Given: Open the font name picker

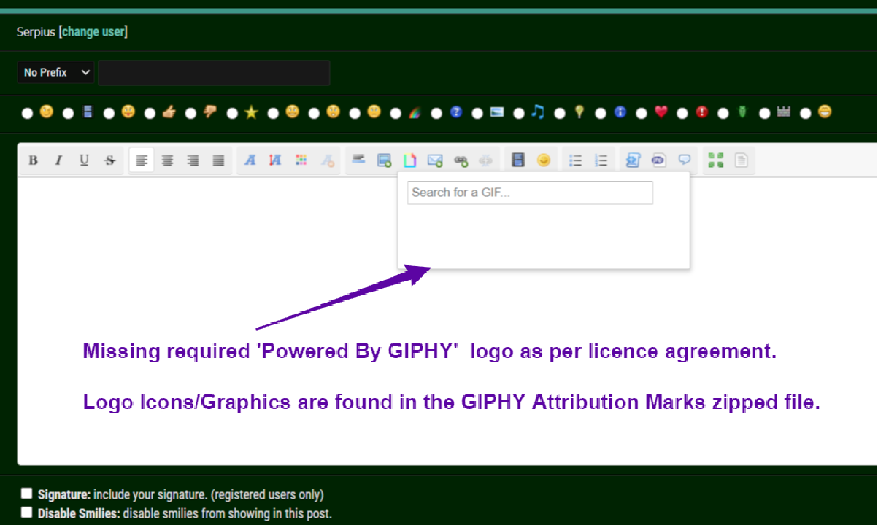Looking at the screenshot, I should pyautogui.click(x=250, y=160).
